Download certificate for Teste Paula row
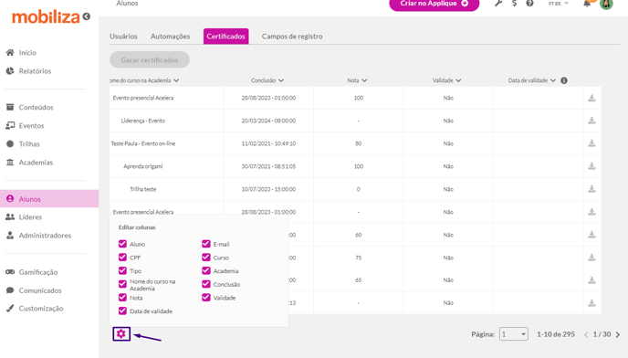The width and height of the screenshot is (628, 358). point(591,143)
